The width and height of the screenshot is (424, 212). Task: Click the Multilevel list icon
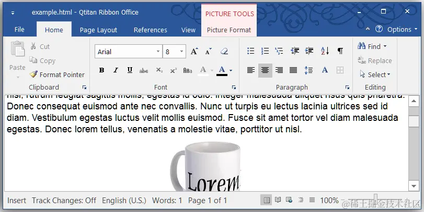tap(279, 51)
